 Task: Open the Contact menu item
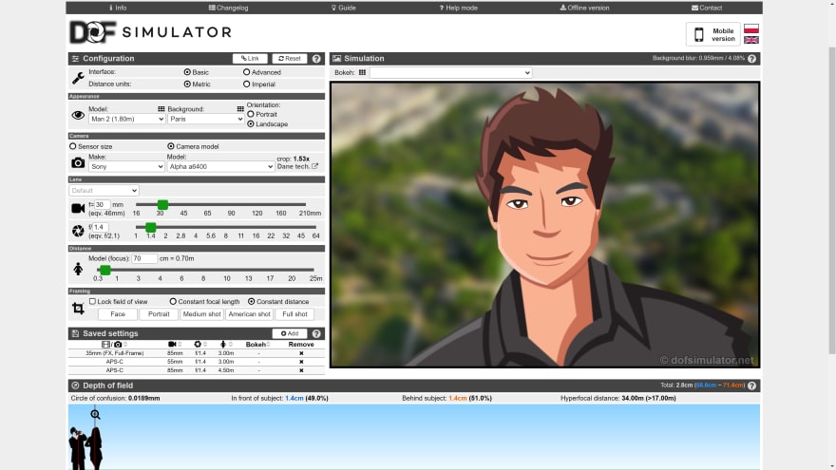707,8
